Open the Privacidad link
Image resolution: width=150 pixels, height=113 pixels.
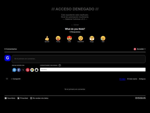(x=23, y=98)
